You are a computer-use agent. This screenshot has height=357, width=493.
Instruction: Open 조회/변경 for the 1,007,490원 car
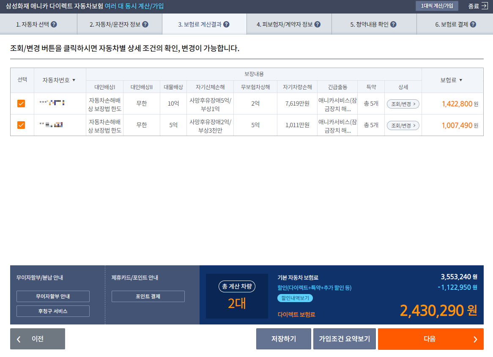click(403, 125)
